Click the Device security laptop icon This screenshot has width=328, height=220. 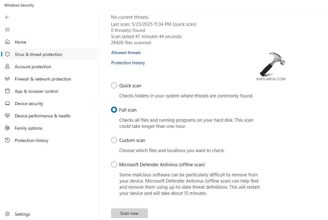pos(7,104)
